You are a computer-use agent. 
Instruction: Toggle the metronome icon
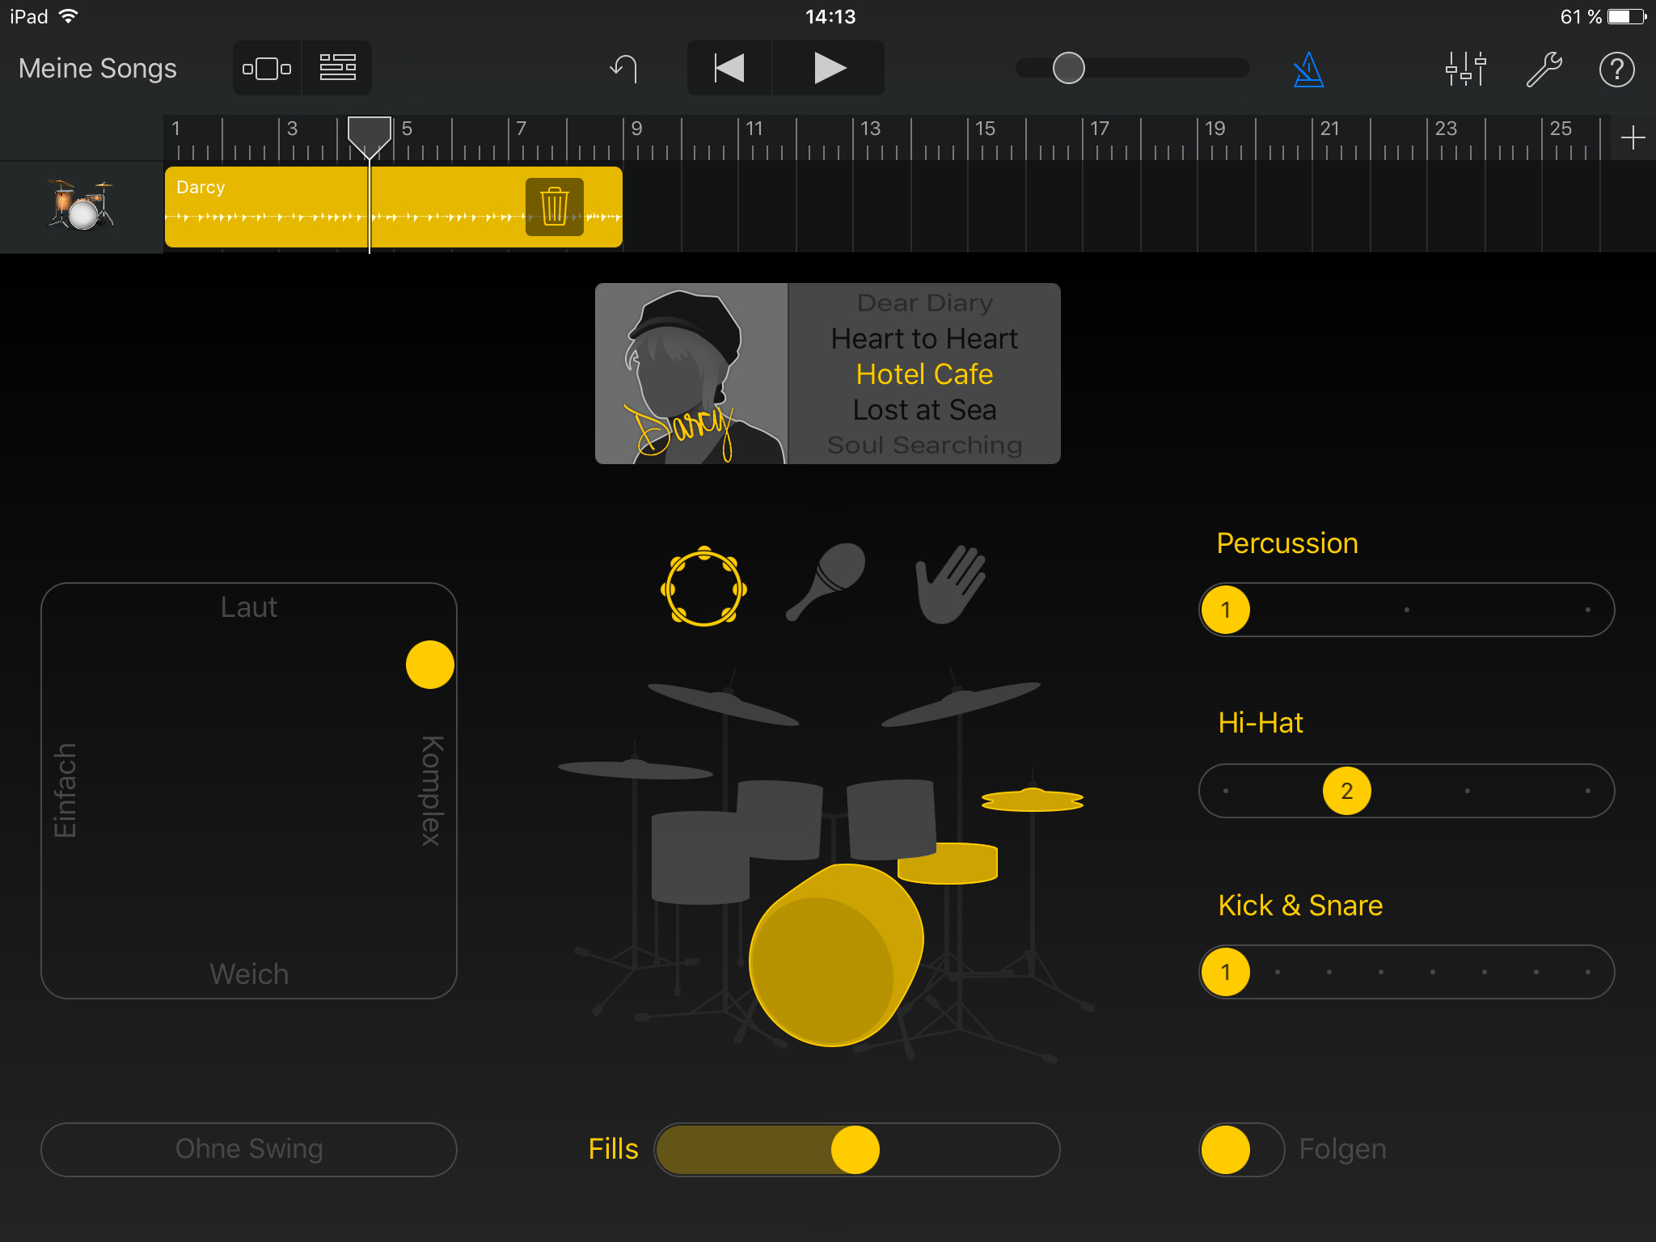1307,70
